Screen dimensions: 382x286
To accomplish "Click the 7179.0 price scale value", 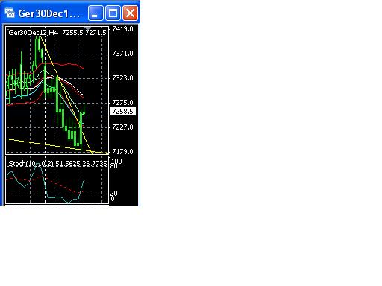I will [122, 152].
